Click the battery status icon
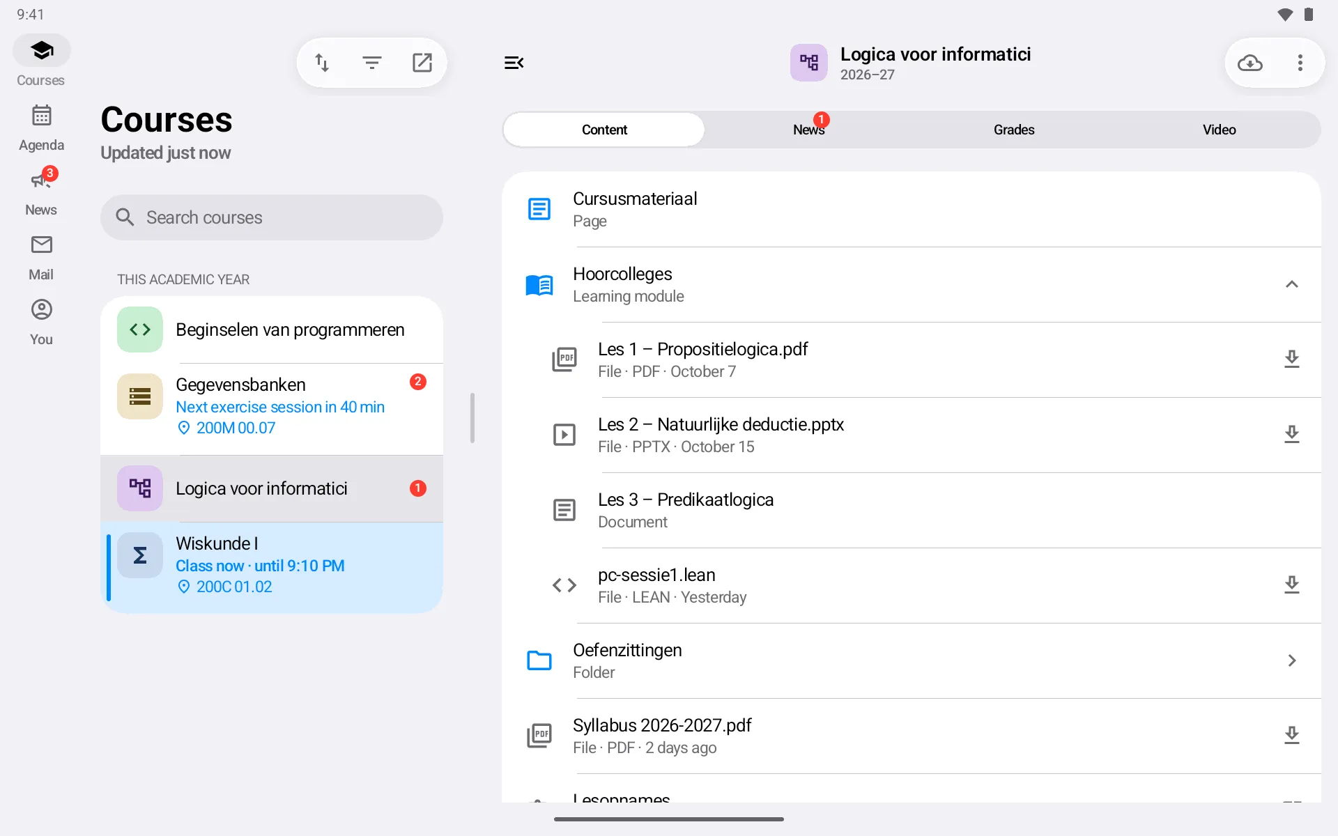 coord(1309,15)
